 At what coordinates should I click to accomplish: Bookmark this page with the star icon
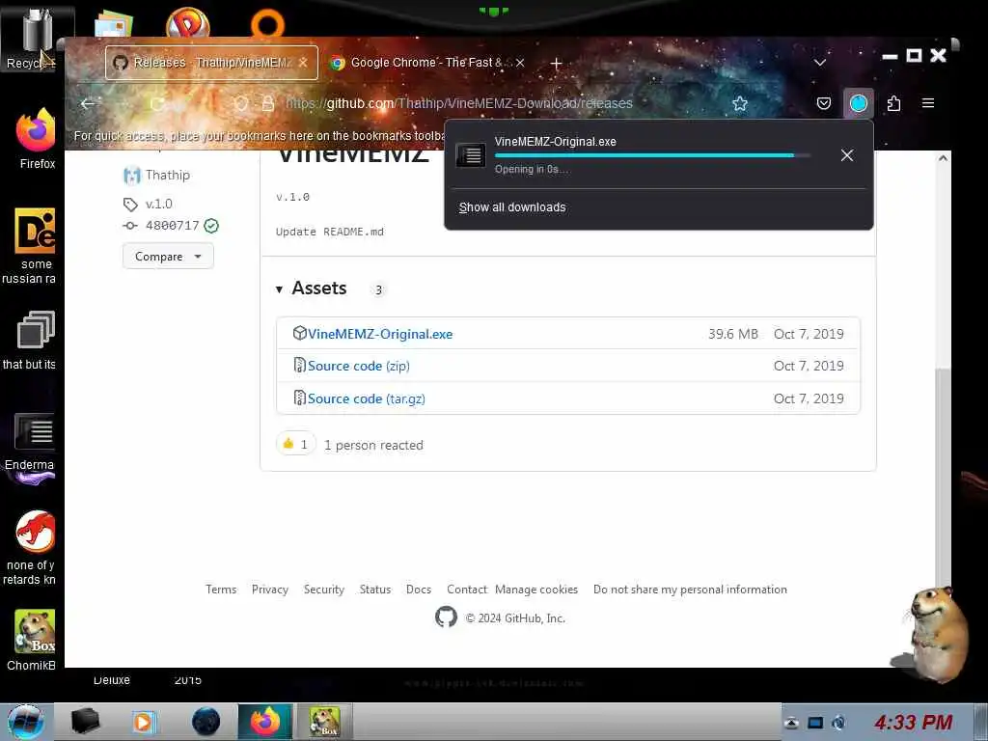coord(740,103)
